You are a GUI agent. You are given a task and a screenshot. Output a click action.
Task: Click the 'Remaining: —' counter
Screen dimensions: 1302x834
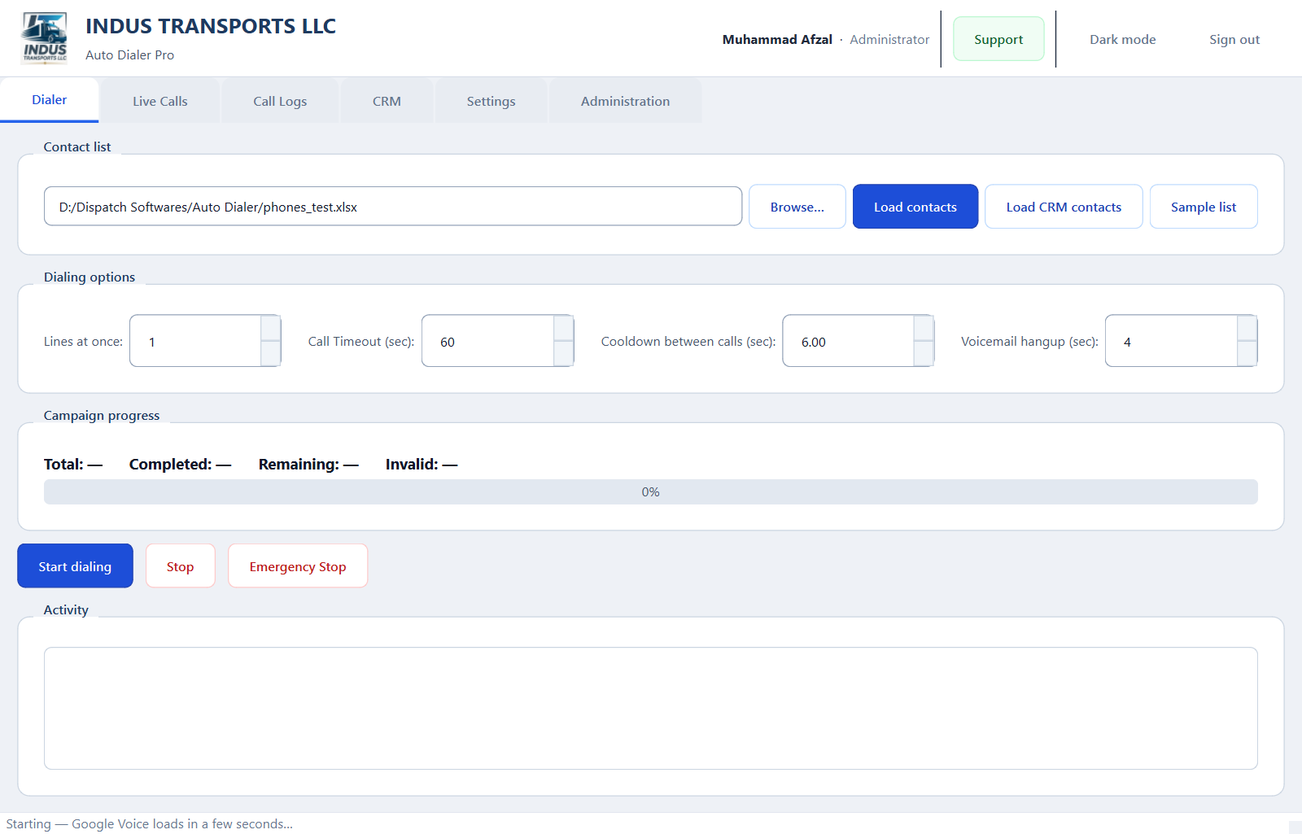click(x=308, y=464)
